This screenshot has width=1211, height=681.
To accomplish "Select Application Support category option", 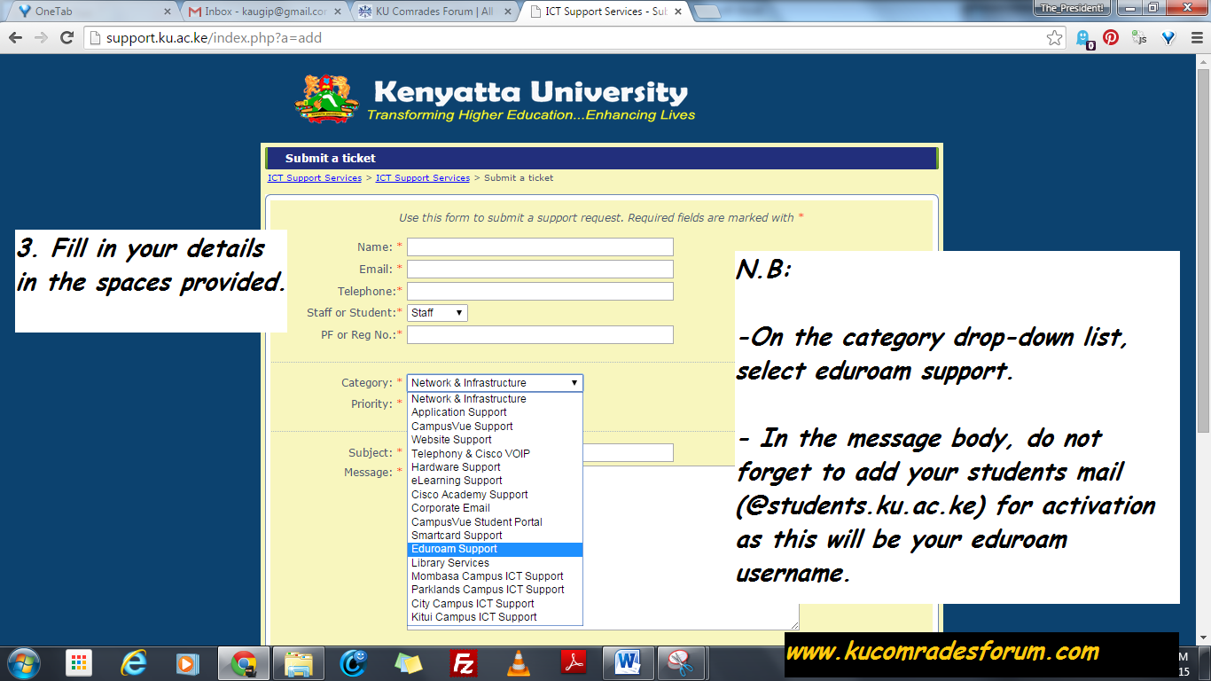I will [495, 412].
